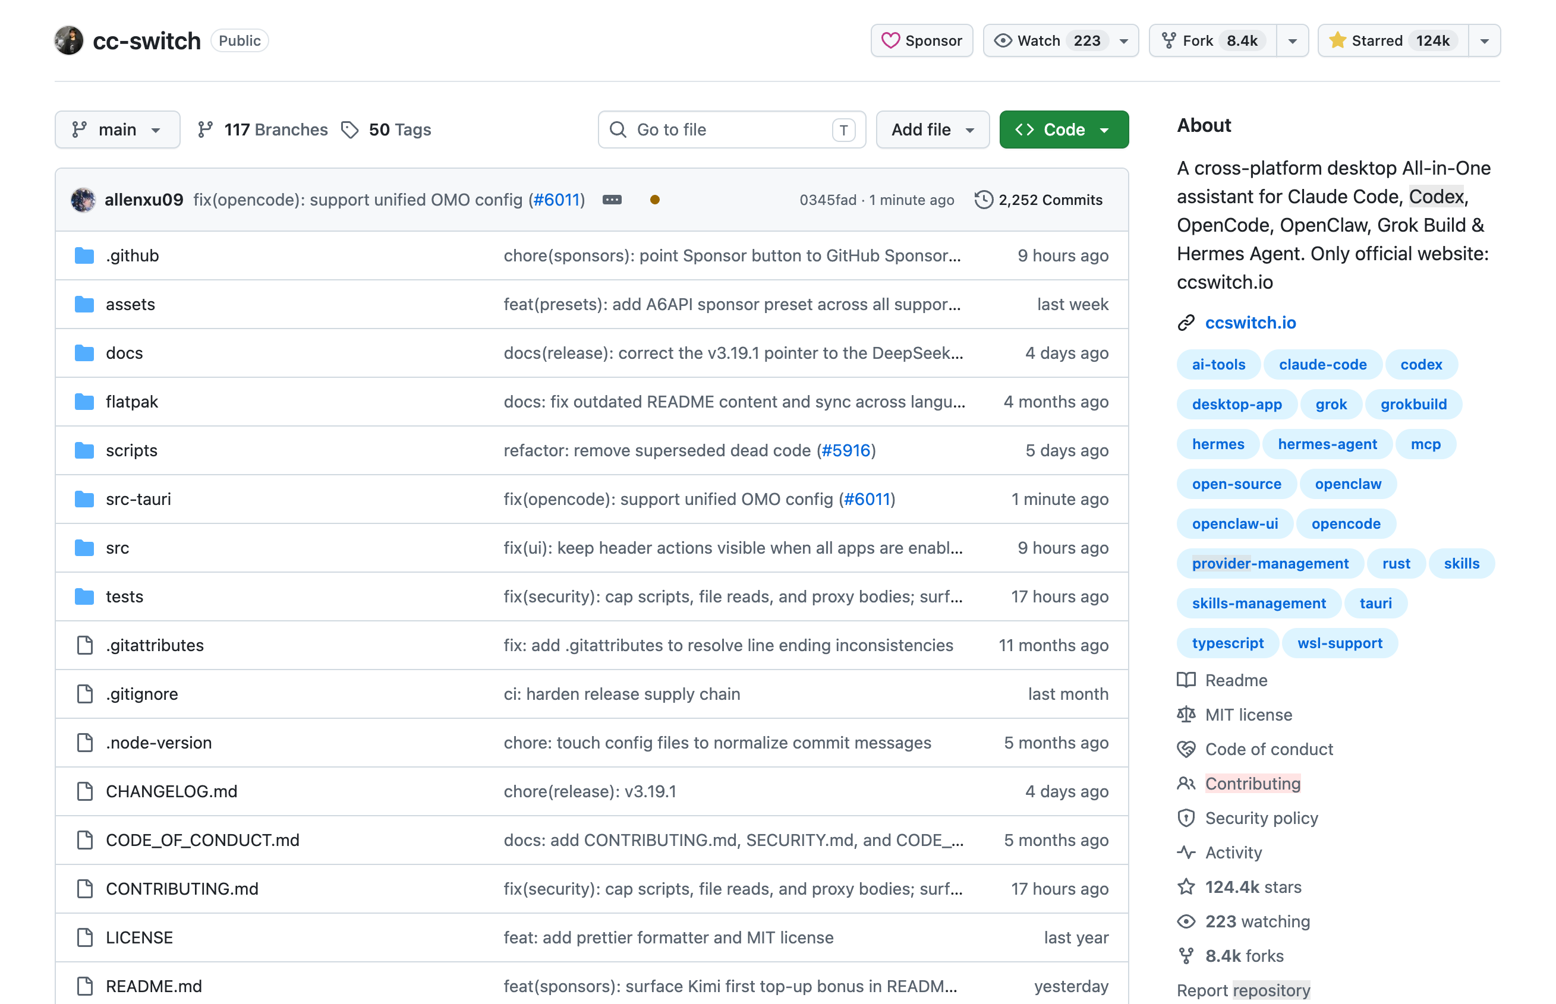
Task: Select the hermes-agent topic tag
Action: (x=1327, y=444)
